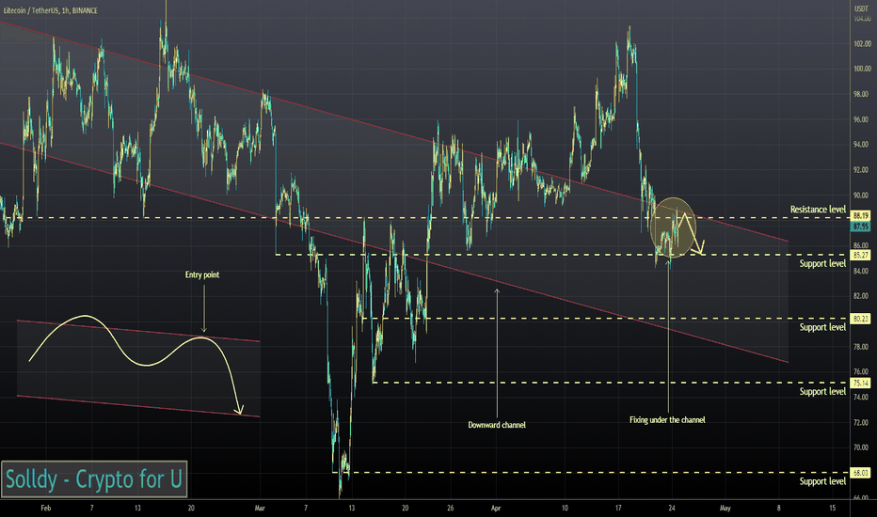Click the 102.00 price axis value
Screen dimensions: 877x517
click(862, 43)
